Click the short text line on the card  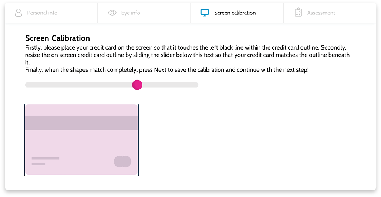(x=38, y=164)
